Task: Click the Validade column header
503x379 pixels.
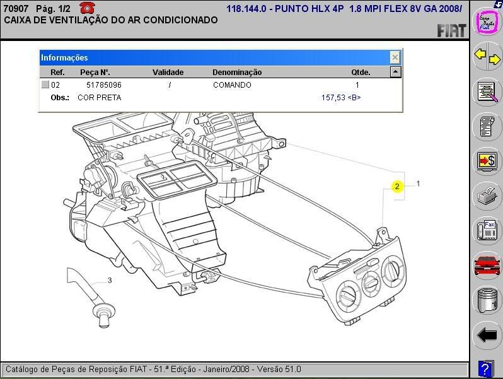Action: pos(168,73)
